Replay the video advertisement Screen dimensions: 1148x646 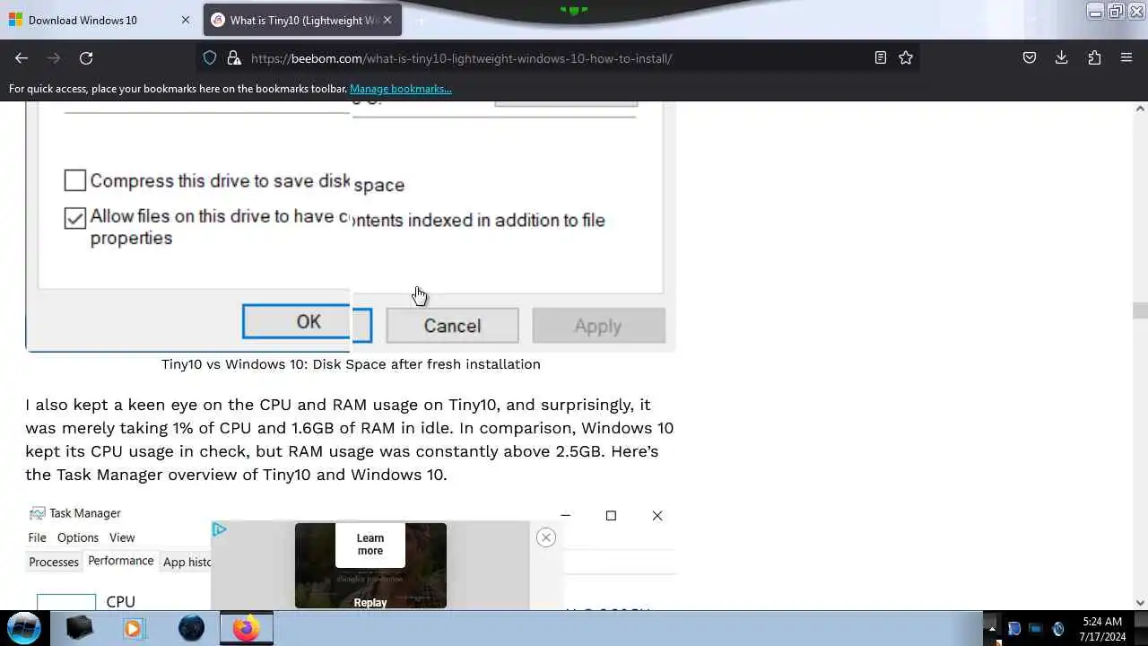[x=370, y=603]
